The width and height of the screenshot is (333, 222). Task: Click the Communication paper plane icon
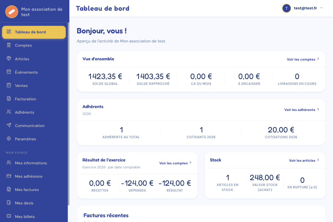tap(9, 125)
